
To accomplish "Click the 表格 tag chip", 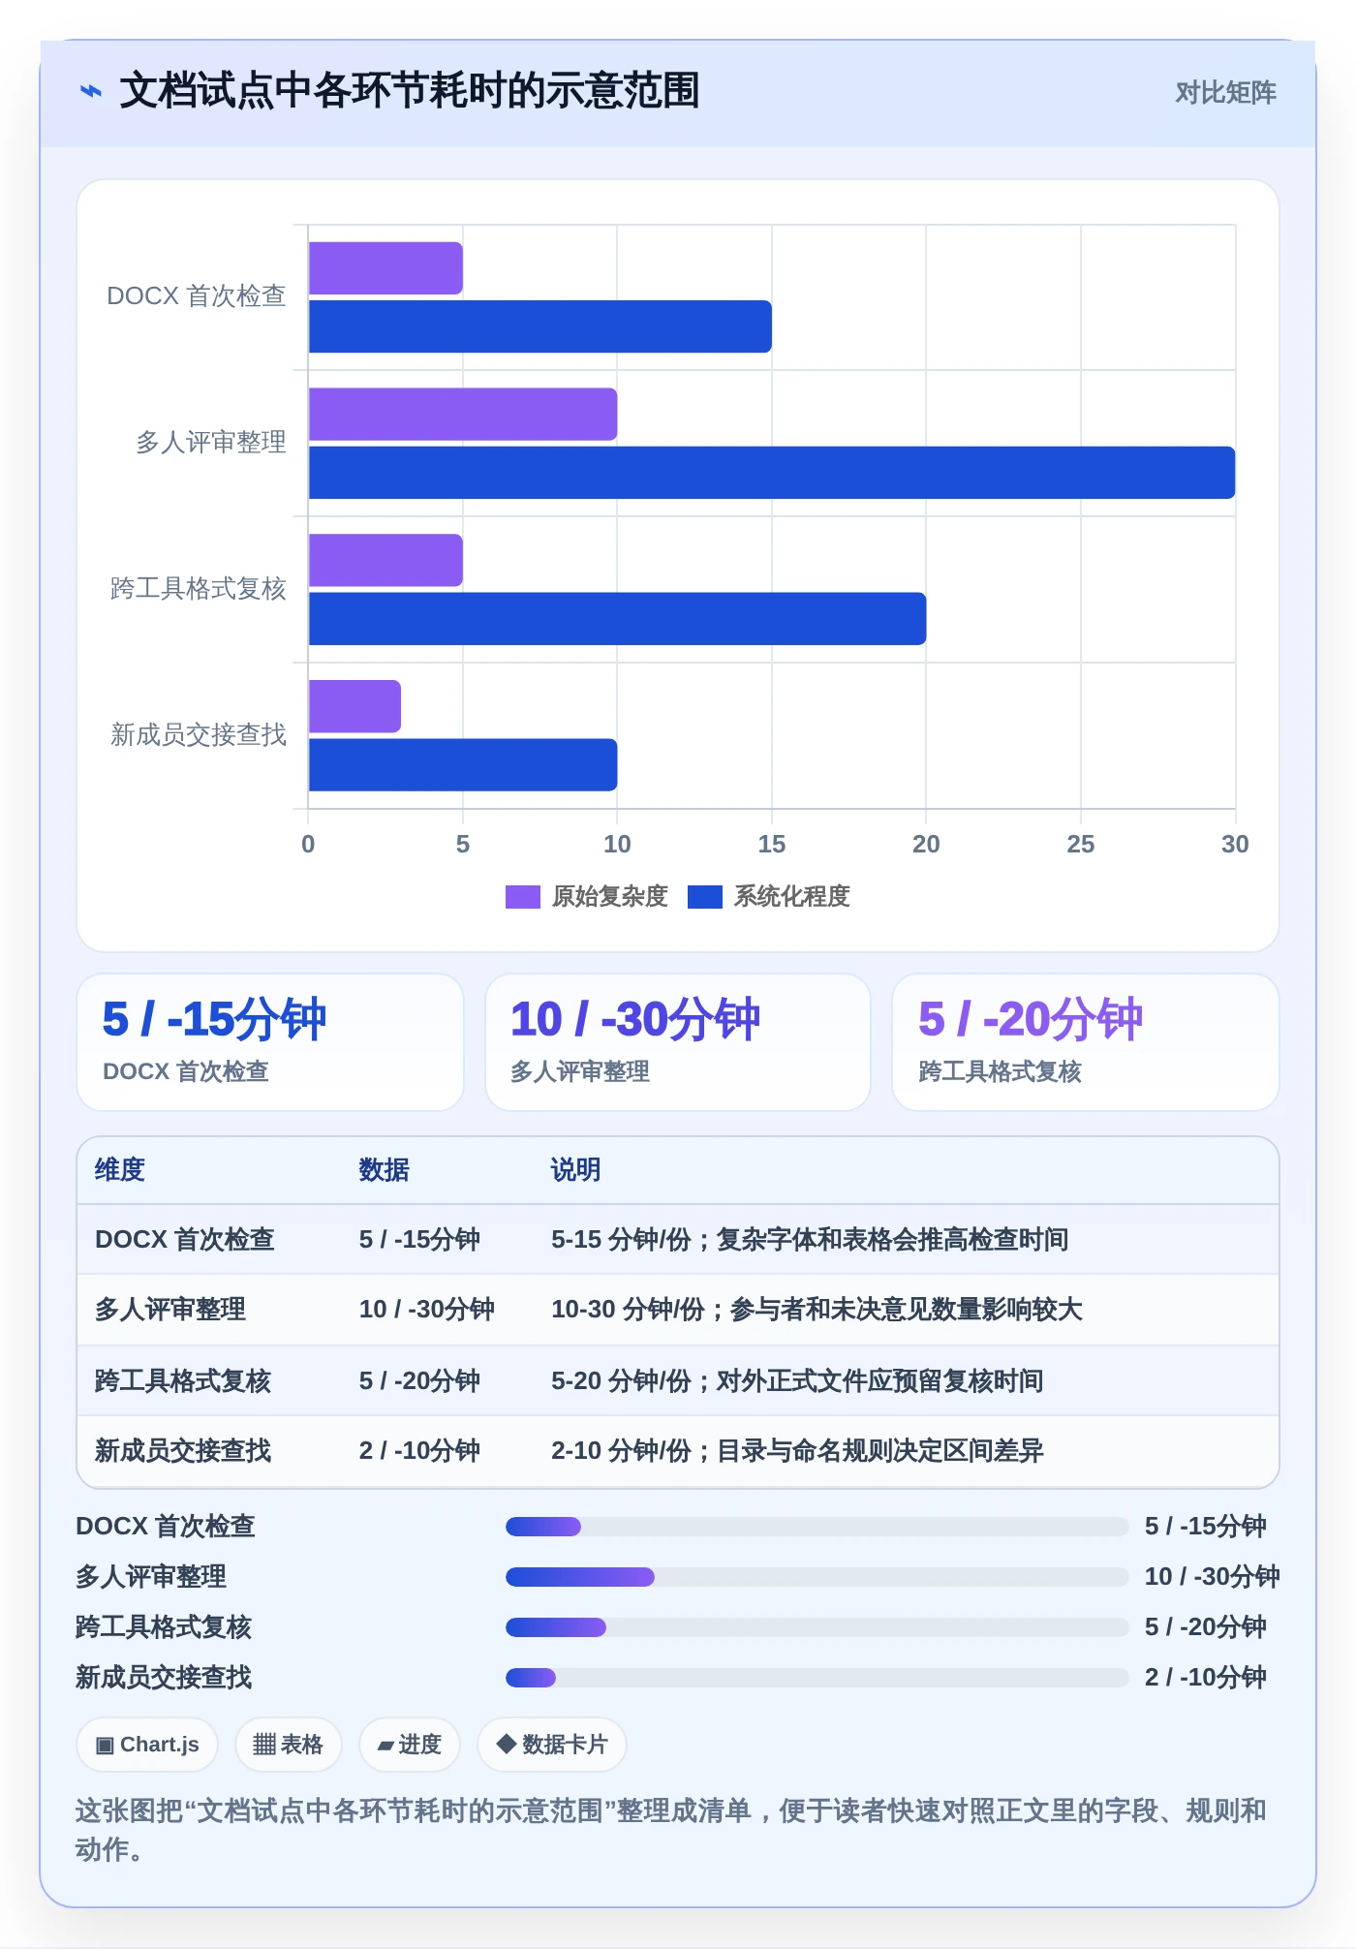I will tap(288, 1745).
